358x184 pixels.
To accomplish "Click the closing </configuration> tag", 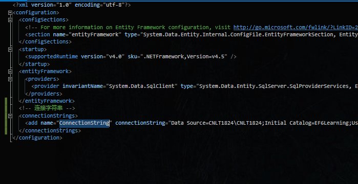I will pos(37,138).
